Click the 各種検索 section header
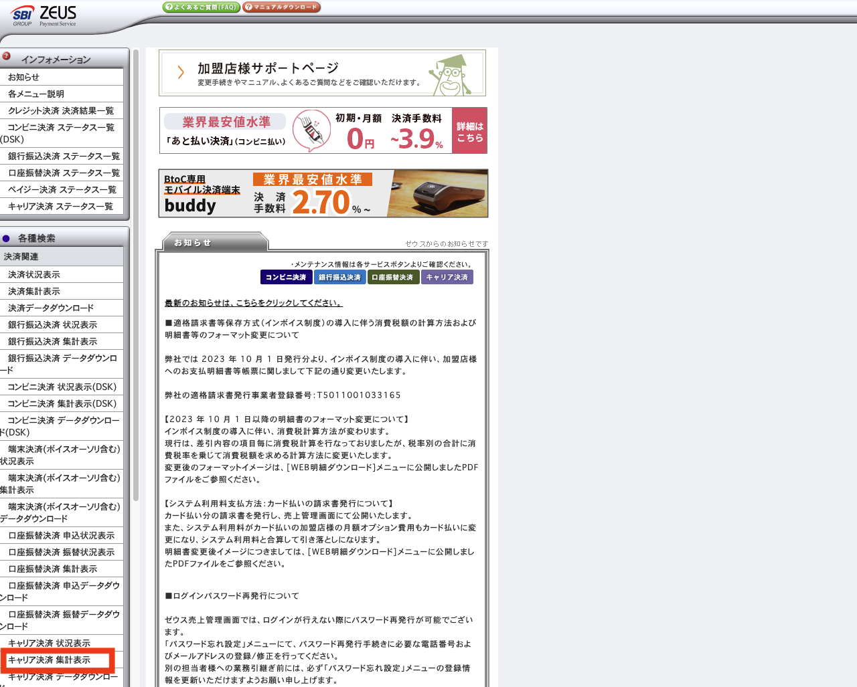 pos(64,237)
